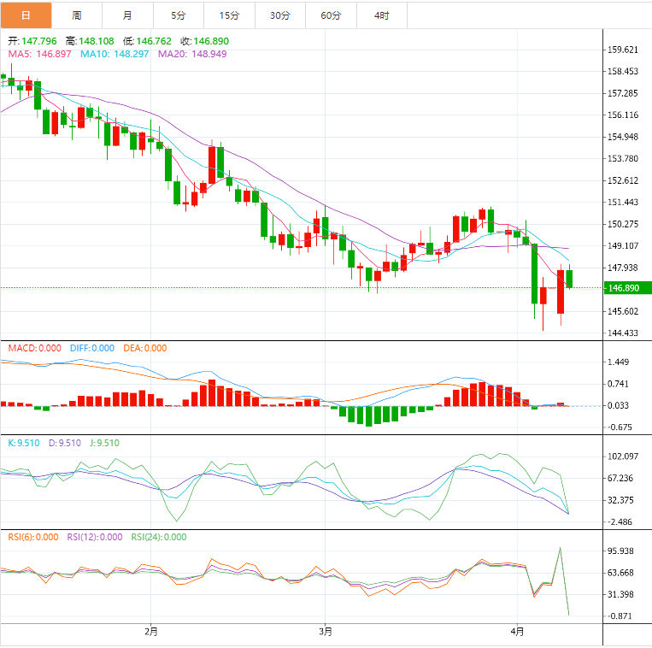Open the 15分 timeframe tab
The image size is (652, 648).
[x=230, y=15]
